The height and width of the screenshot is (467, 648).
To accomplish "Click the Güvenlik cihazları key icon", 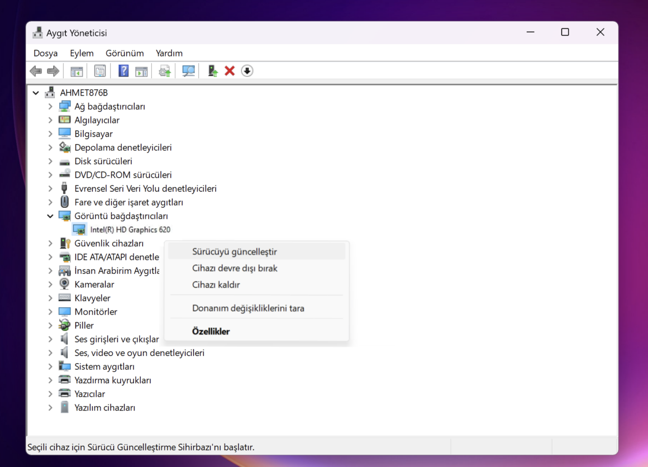I will click(65, 243).
